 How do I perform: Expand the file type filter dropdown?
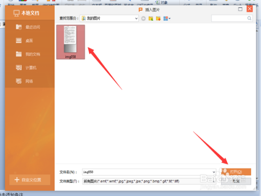click(x=213, y=181)
